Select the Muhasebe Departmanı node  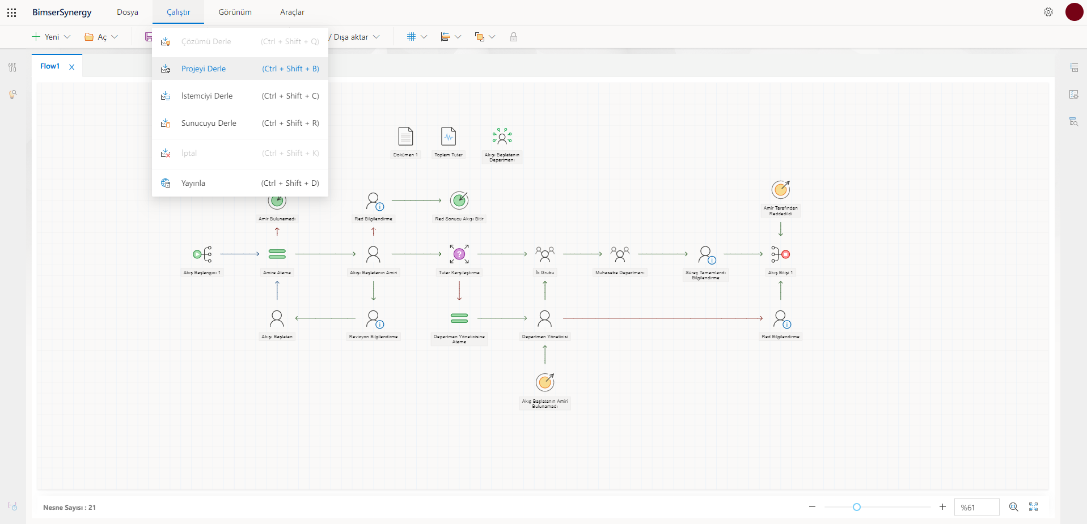(620, 254)
